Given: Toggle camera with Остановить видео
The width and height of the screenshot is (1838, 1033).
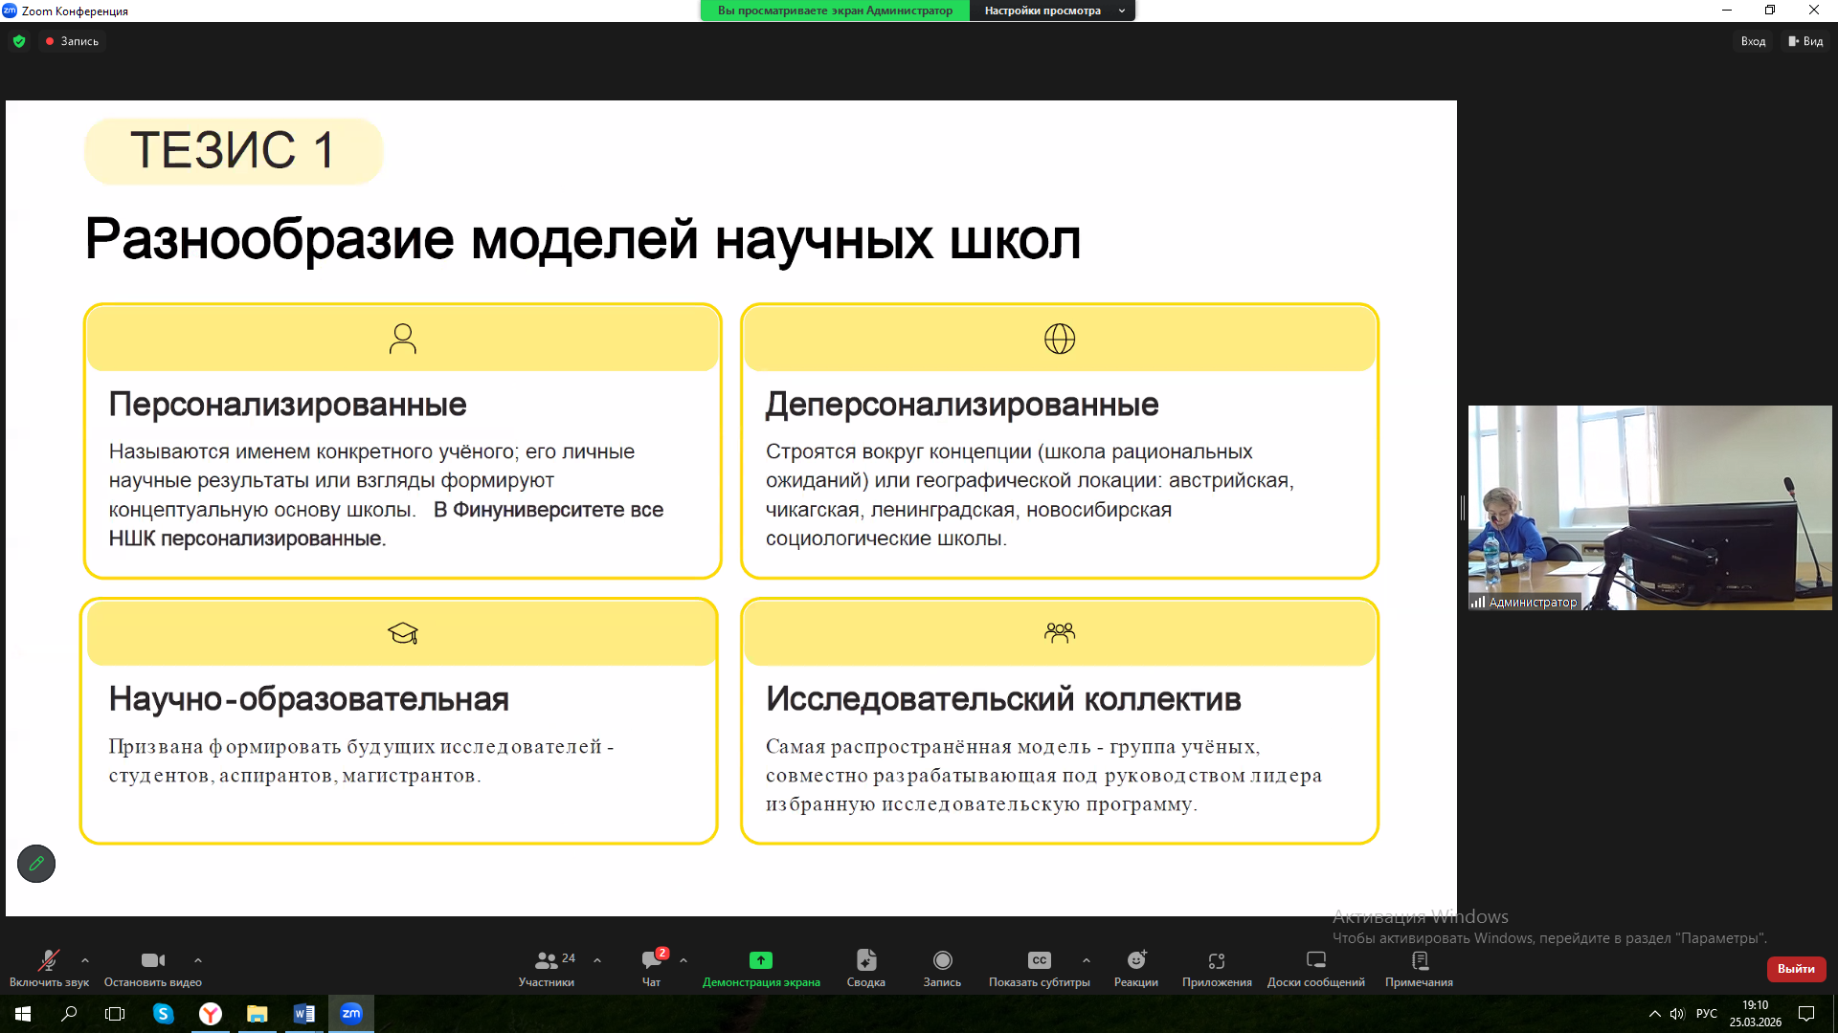Looking at the screenshot, I should point(153,967).
